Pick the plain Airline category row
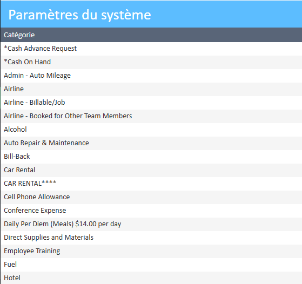Viewport: 302px width, 284px height. pyautogui.click(x=151, y=89)
